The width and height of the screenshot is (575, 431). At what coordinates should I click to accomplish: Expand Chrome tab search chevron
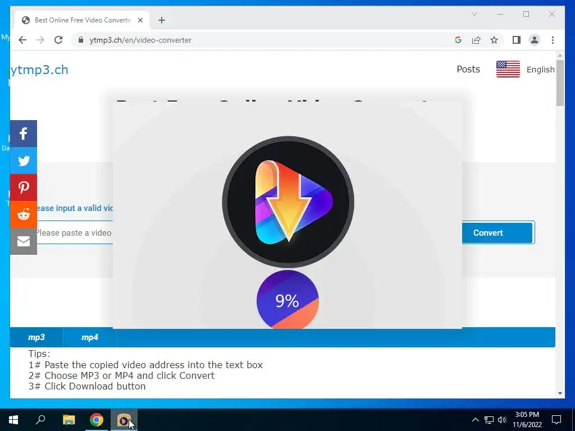474,14
